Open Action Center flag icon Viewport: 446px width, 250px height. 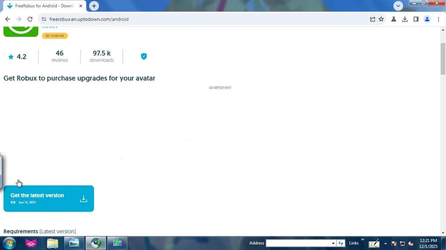[x=394, y=243]
